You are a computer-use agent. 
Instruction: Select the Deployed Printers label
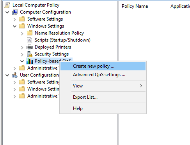click(53, 47)
